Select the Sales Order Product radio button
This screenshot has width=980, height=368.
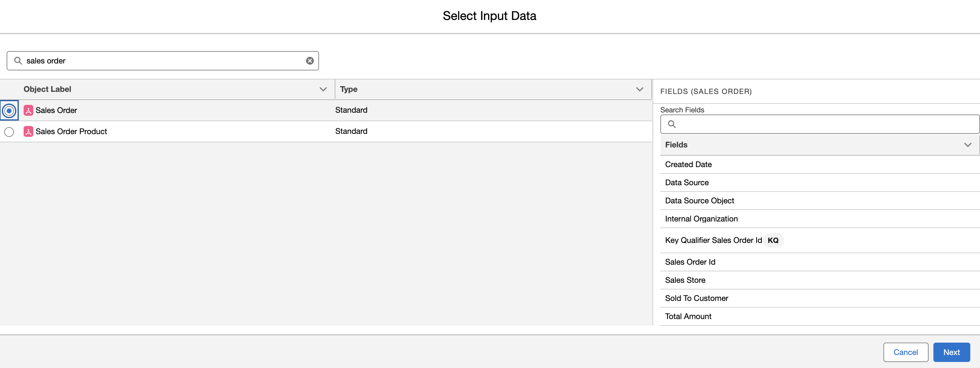pyautogui.click(x=9, y=132)
